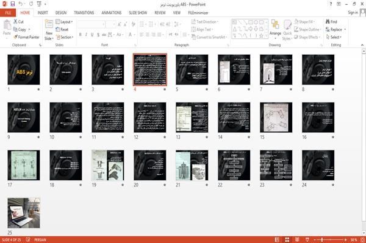Toggle Italic formatting
Screen dimensions: 366x243
86,35
